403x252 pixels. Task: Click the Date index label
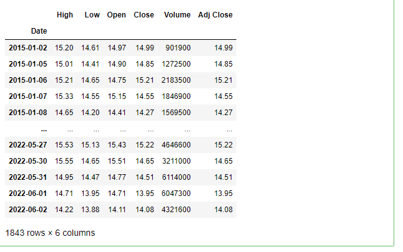coord(38,30)
